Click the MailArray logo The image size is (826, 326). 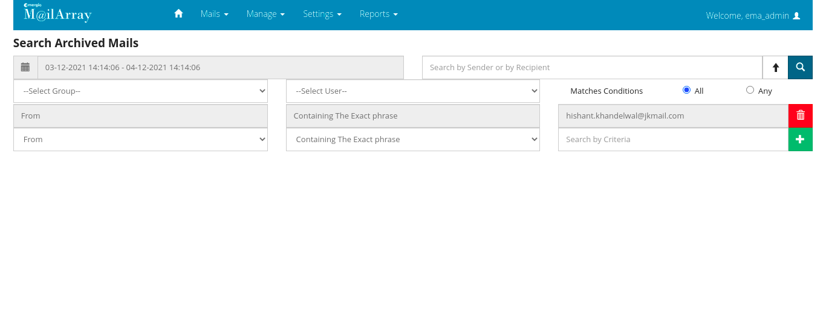[x=57, y=13]
